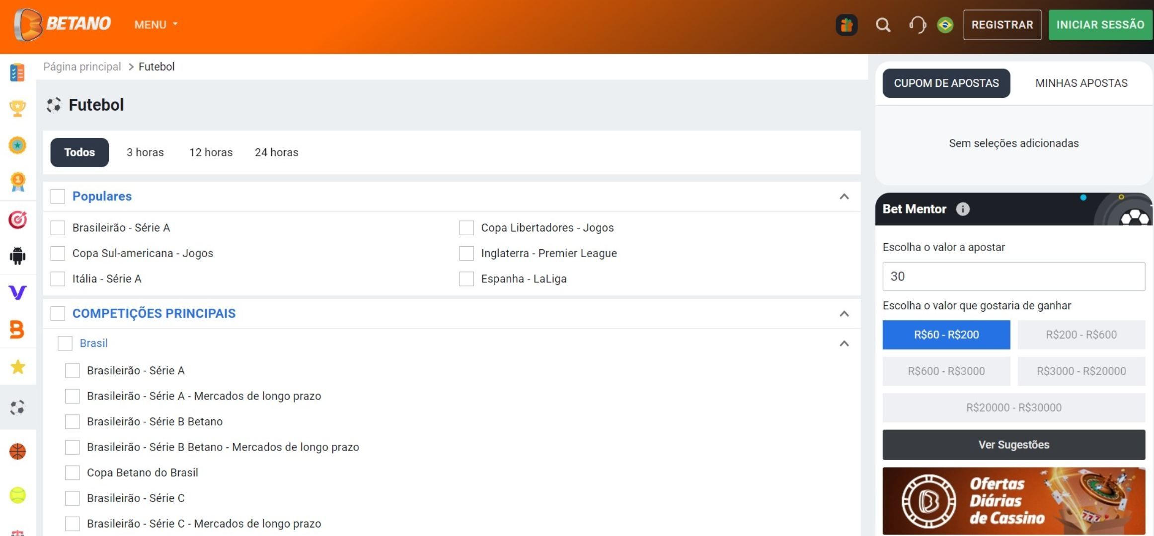The width and height of the screenshot is (1154, 536).
Task: Open the purple V virtuals sidebar icon
Action: 17,292
